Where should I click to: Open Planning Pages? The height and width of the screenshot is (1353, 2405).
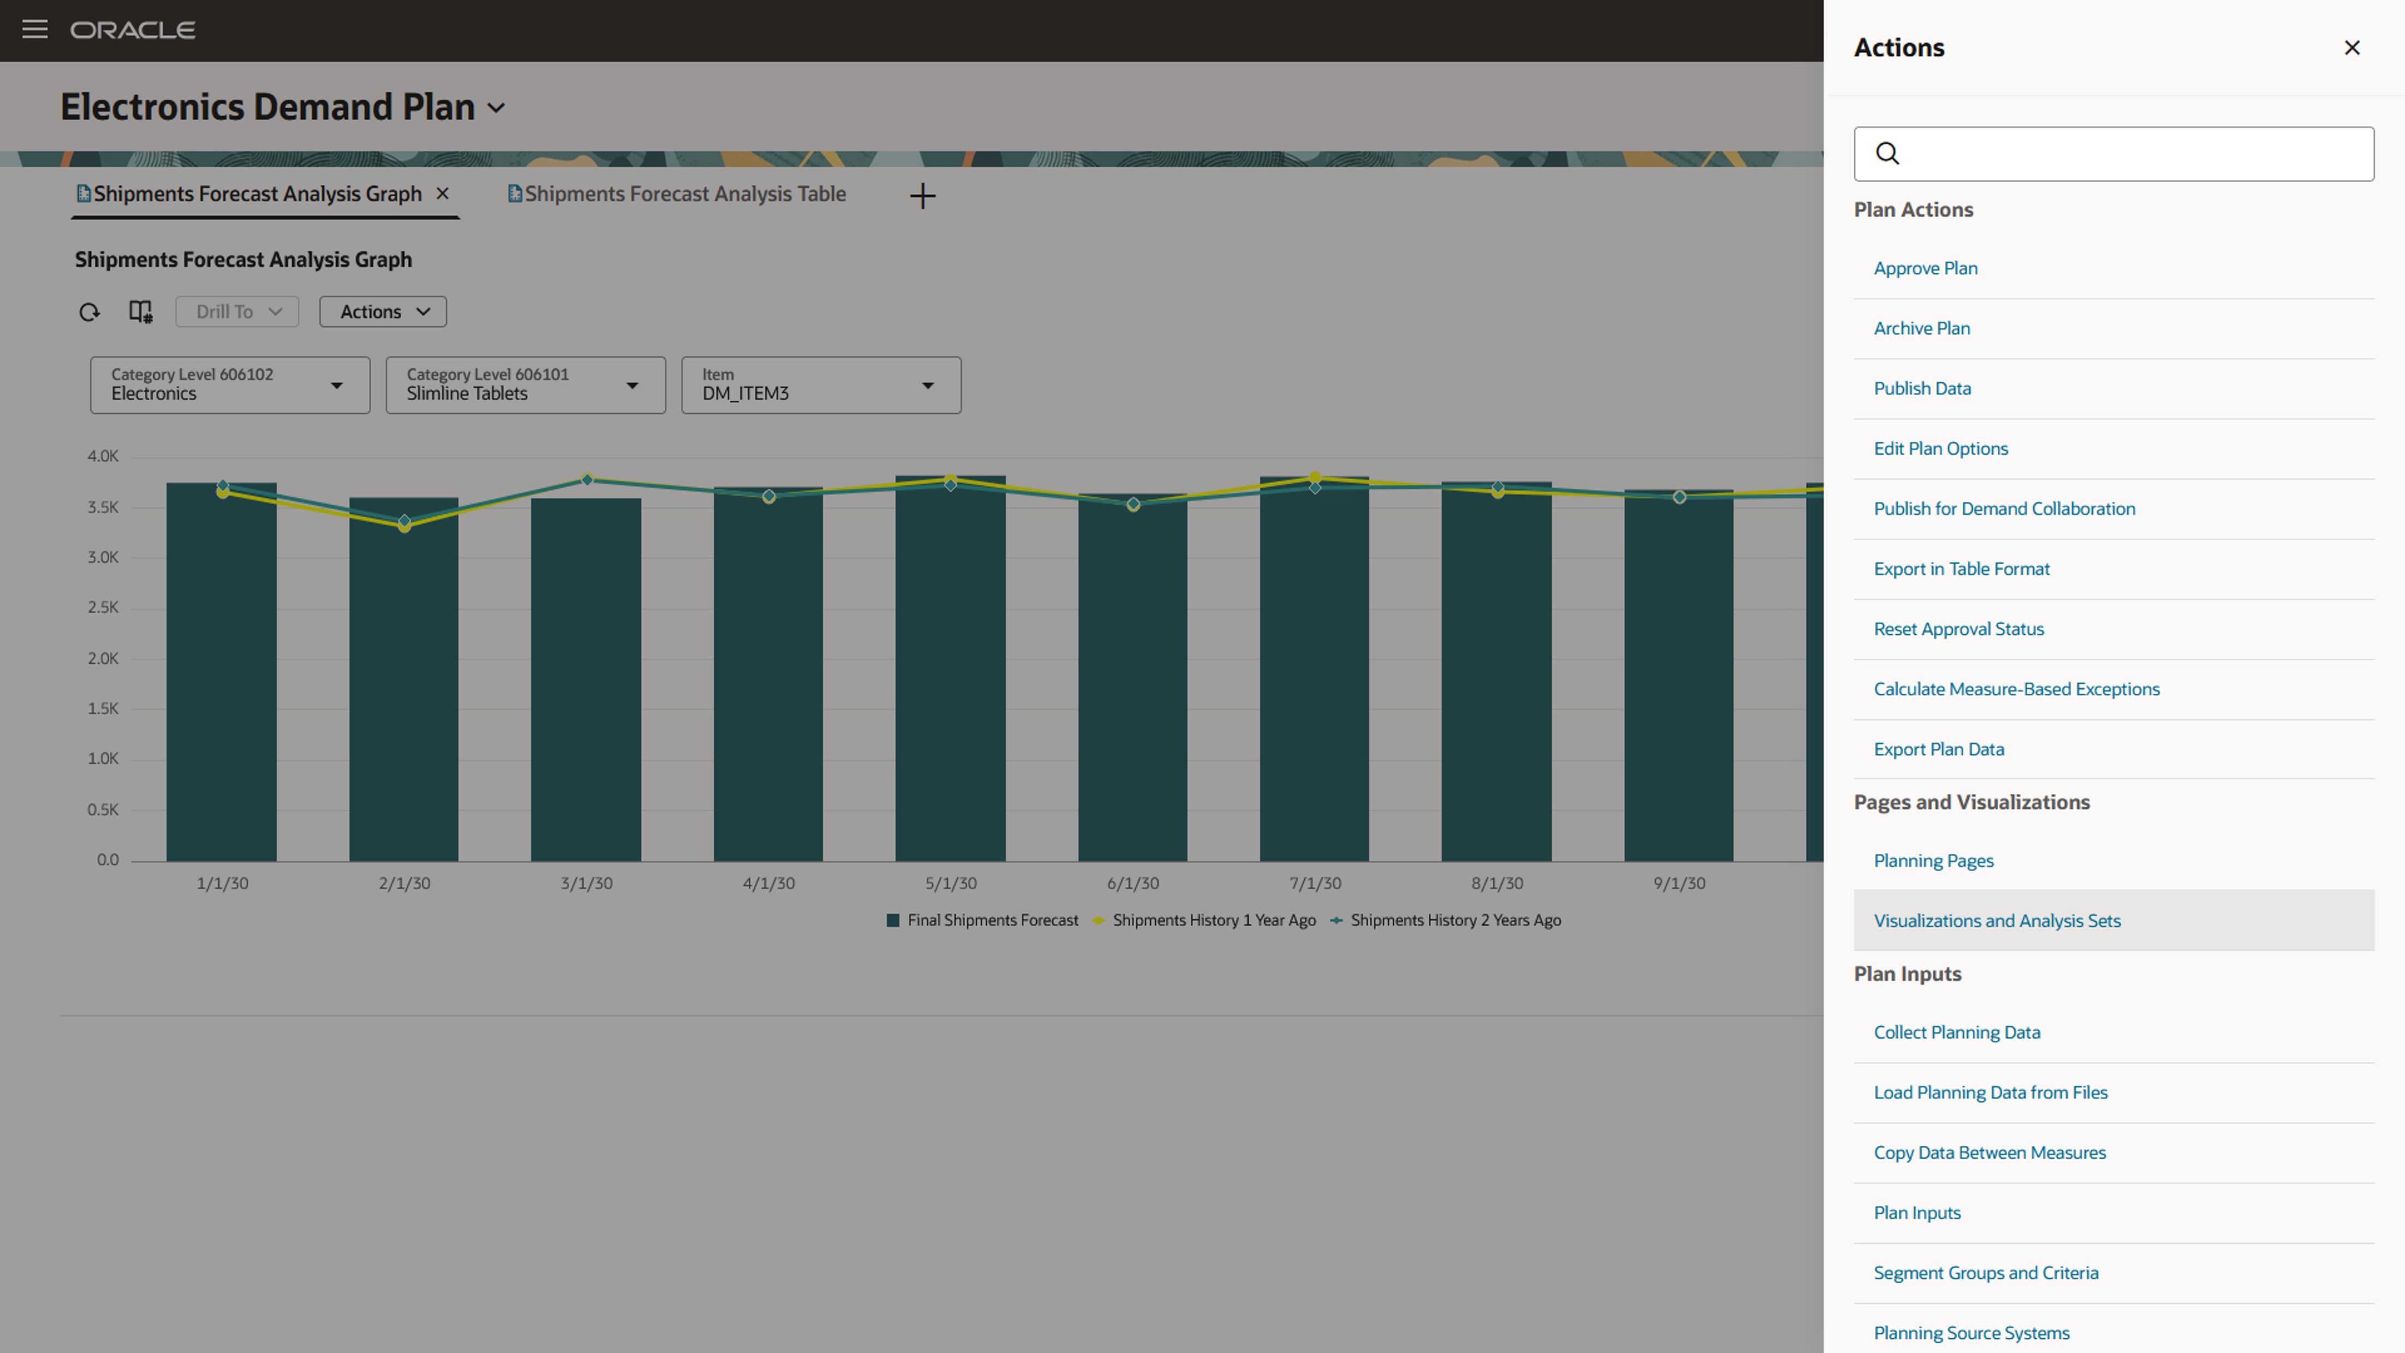(x=1933, y=861)
